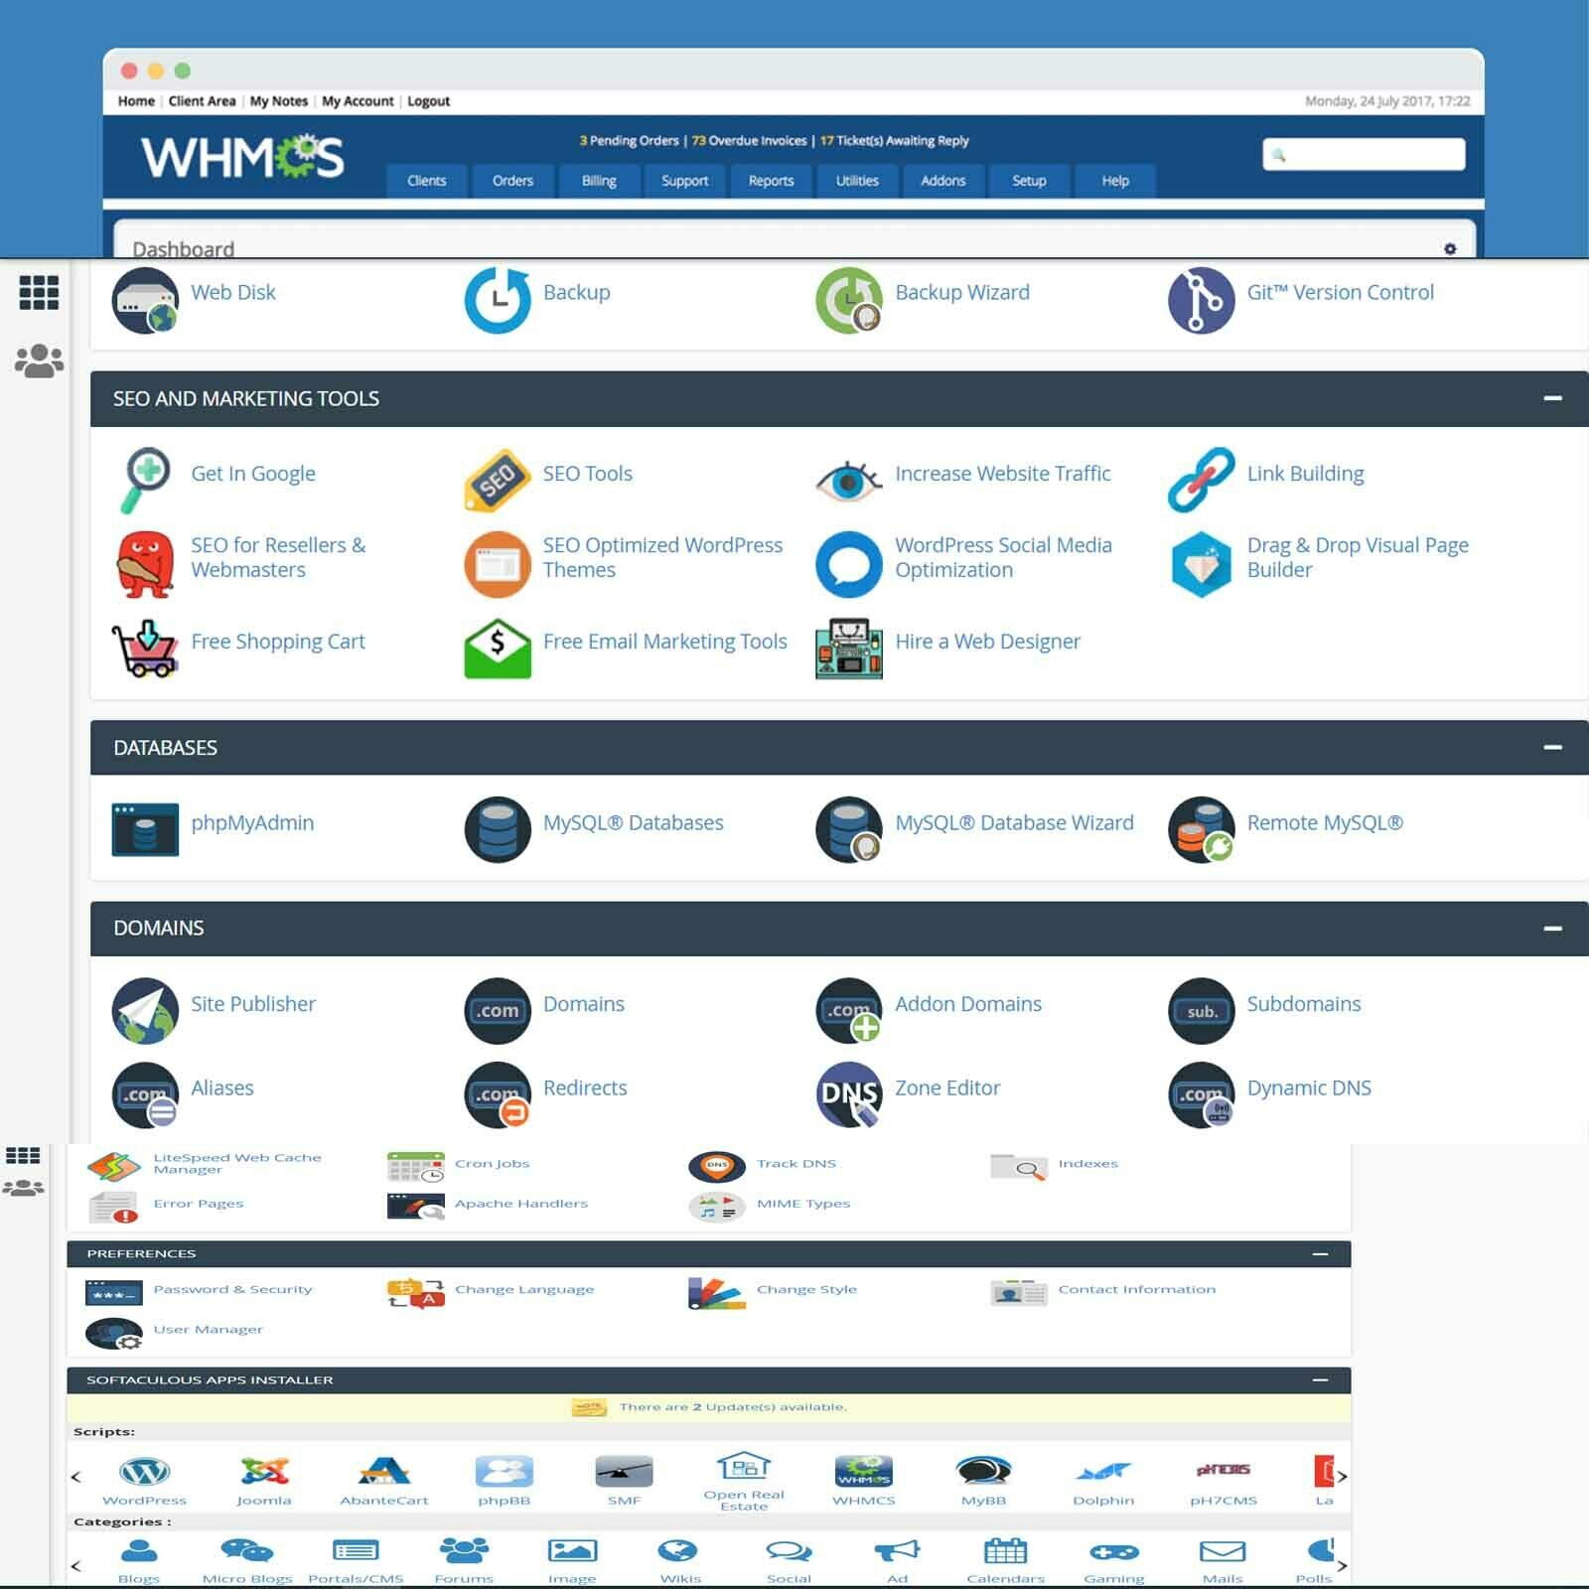Click the User Manager item

(x=175, y=1331)
